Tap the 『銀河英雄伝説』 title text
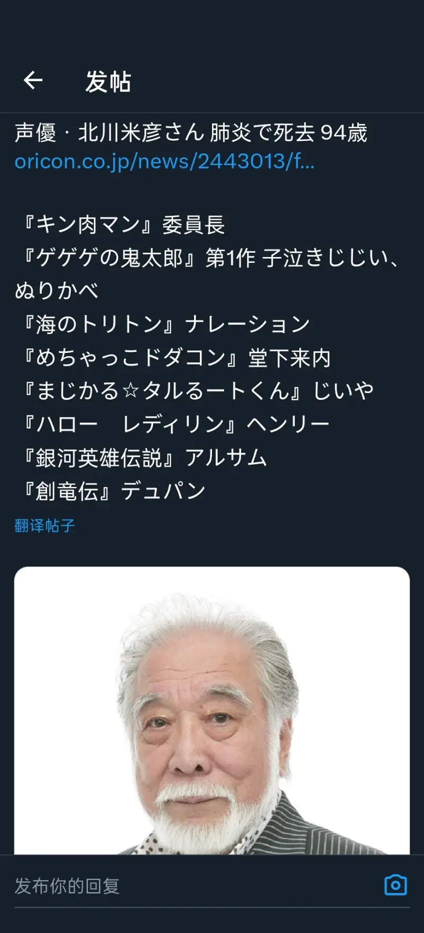The image size is (424, 933). [99, 458]
